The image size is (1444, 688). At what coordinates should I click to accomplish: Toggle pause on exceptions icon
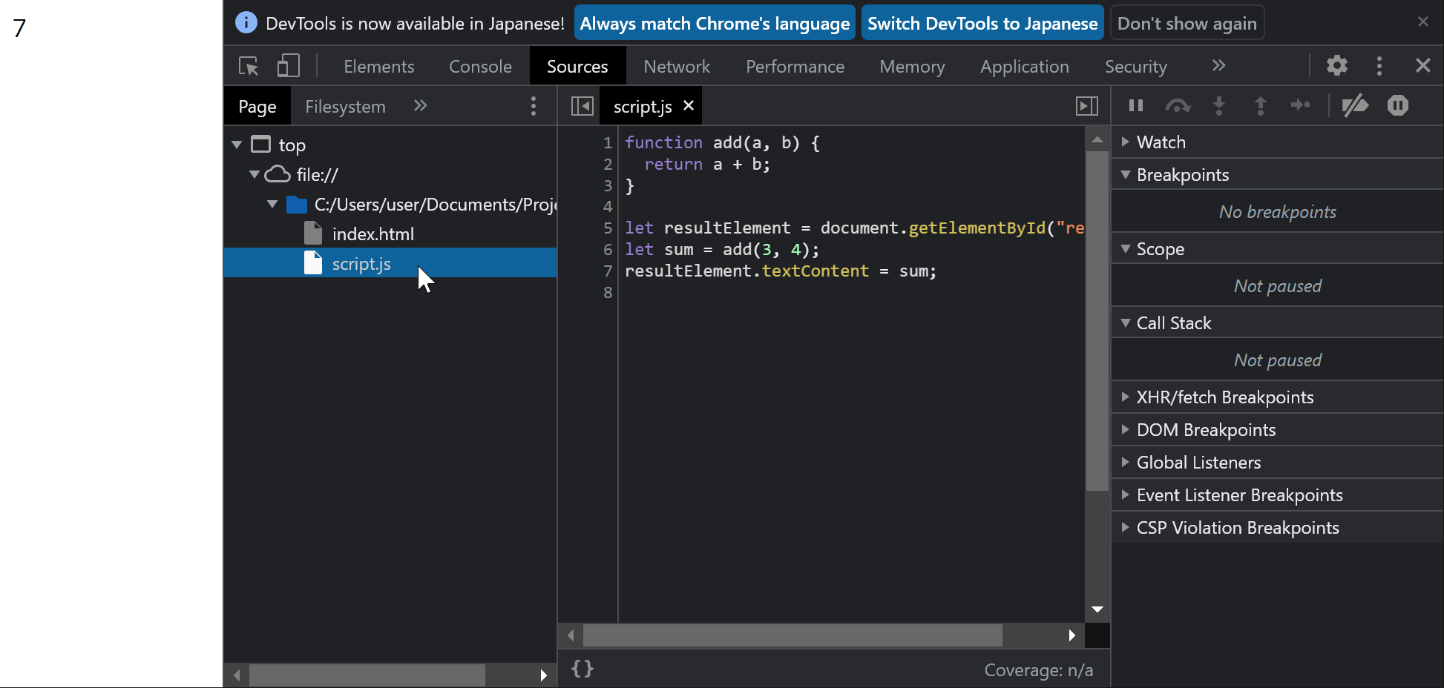[1397, 106]
